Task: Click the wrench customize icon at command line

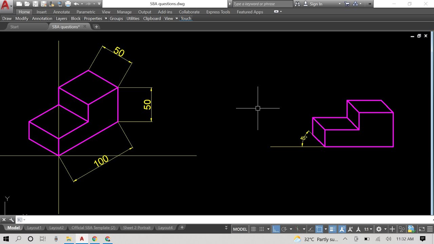Action: (12, 220)
